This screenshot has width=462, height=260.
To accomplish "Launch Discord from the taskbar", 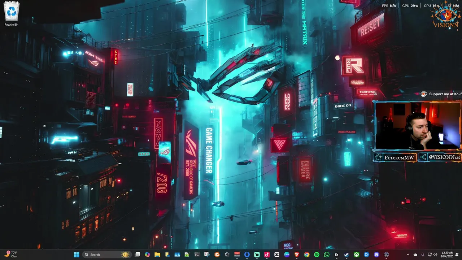I will coord(376,255).
